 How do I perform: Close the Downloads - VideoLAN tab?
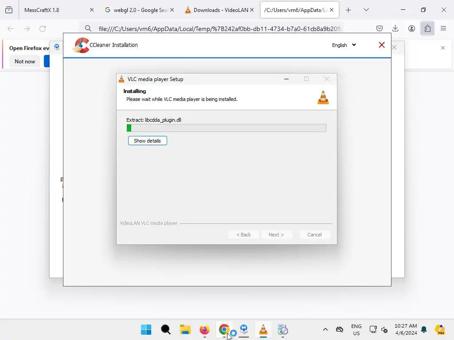coord(252,10)
